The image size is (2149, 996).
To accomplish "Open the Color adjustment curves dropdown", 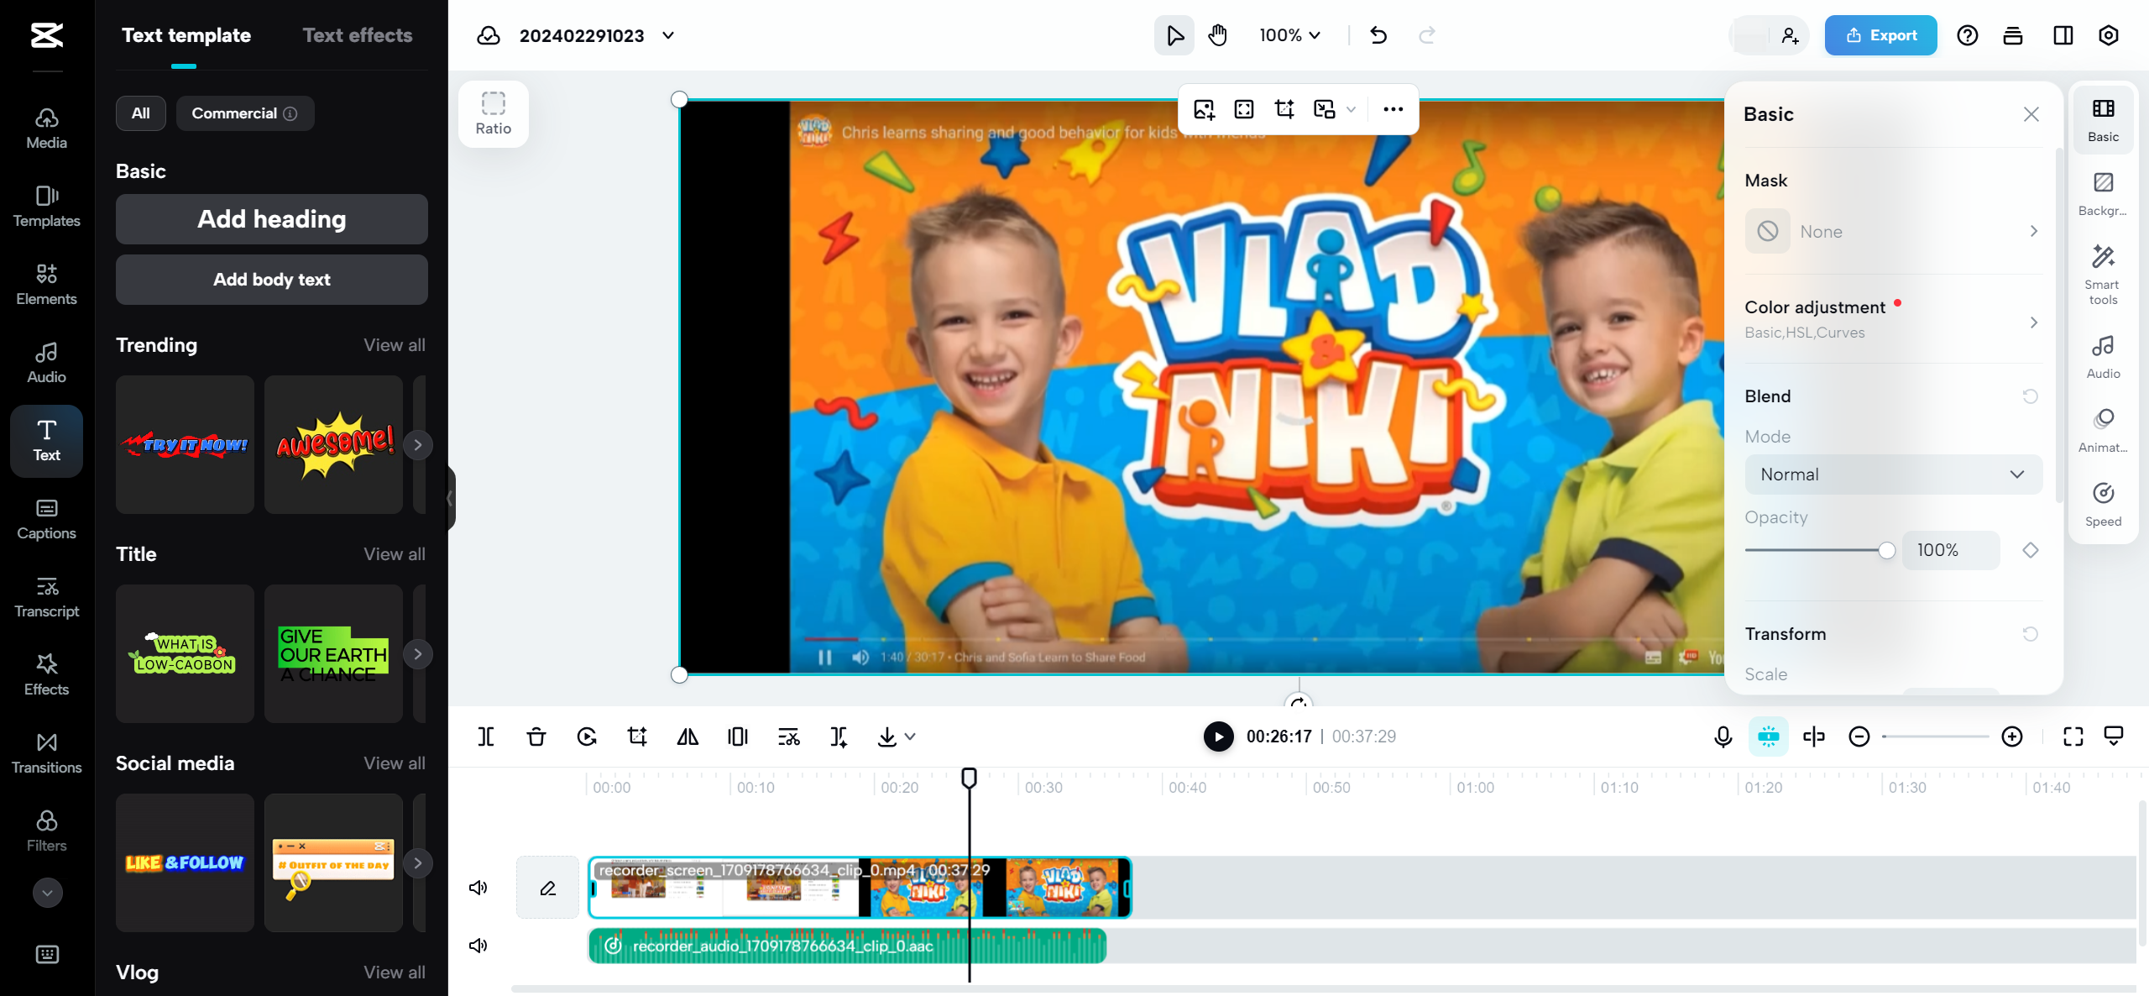I will coord(2032,321).
